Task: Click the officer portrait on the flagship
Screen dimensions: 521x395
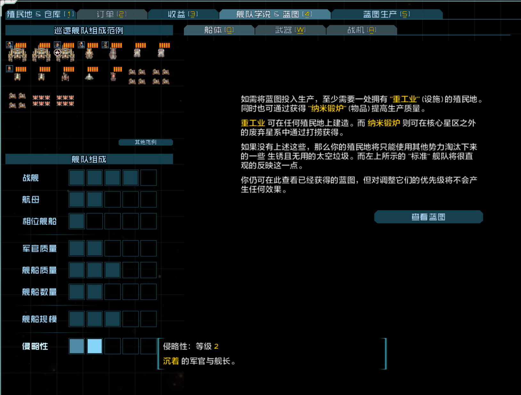Action: (57, 45)
